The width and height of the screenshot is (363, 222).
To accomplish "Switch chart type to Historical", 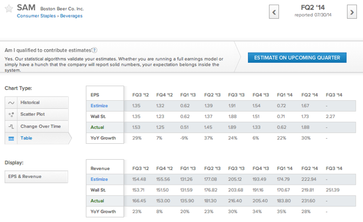I will [x=36, y=103].
